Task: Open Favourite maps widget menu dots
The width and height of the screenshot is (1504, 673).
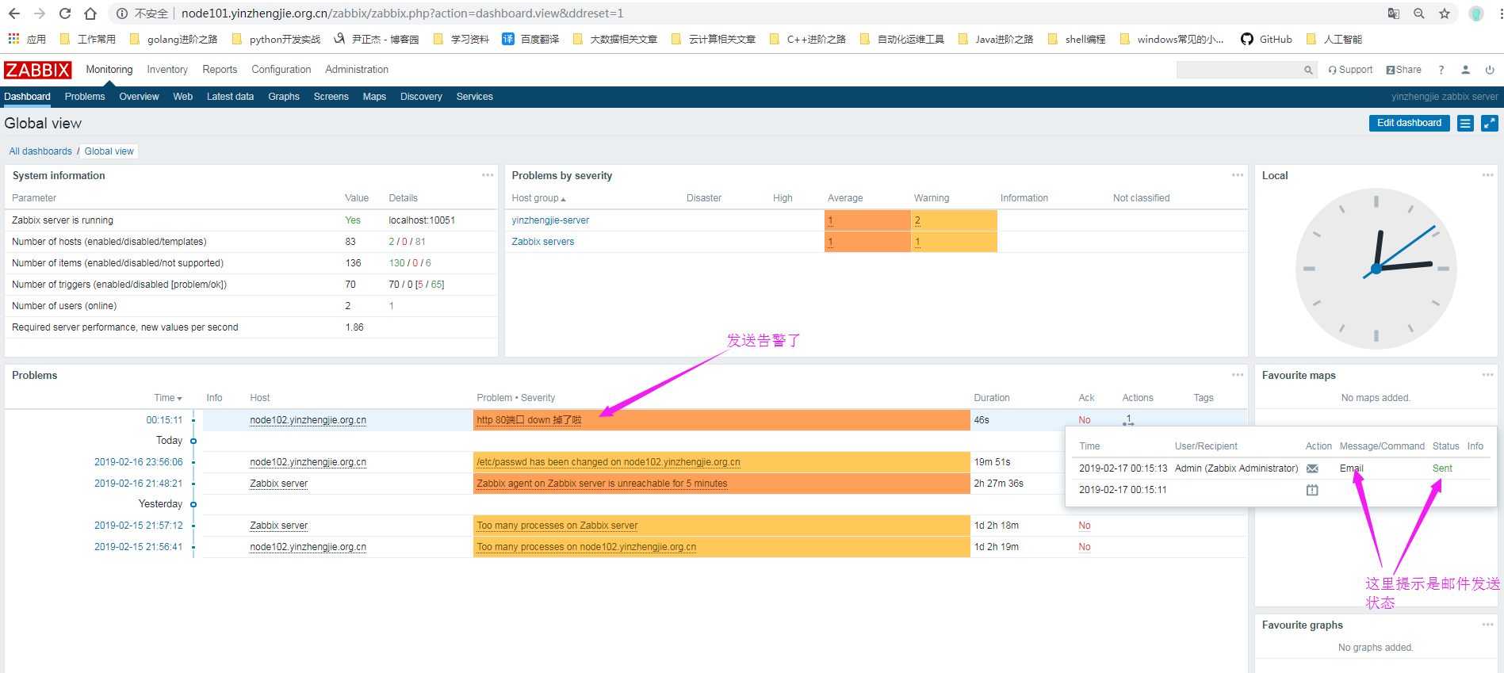Action: [x=1487, y=375]
